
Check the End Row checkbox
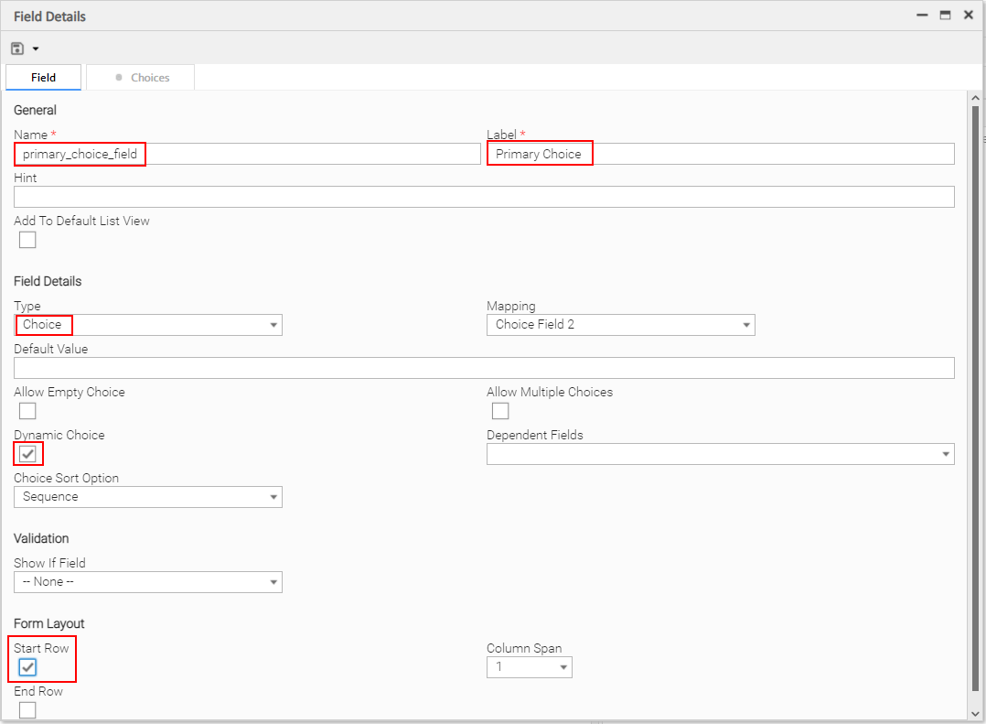(27, 710)
